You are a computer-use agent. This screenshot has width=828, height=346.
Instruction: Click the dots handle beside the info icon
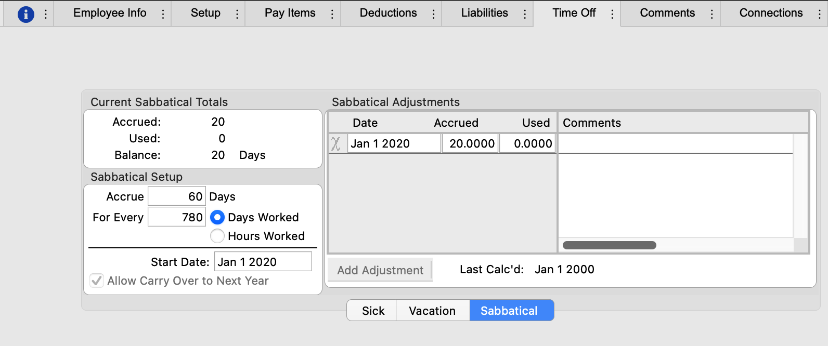pyautogui.click(x=46, y=14)
